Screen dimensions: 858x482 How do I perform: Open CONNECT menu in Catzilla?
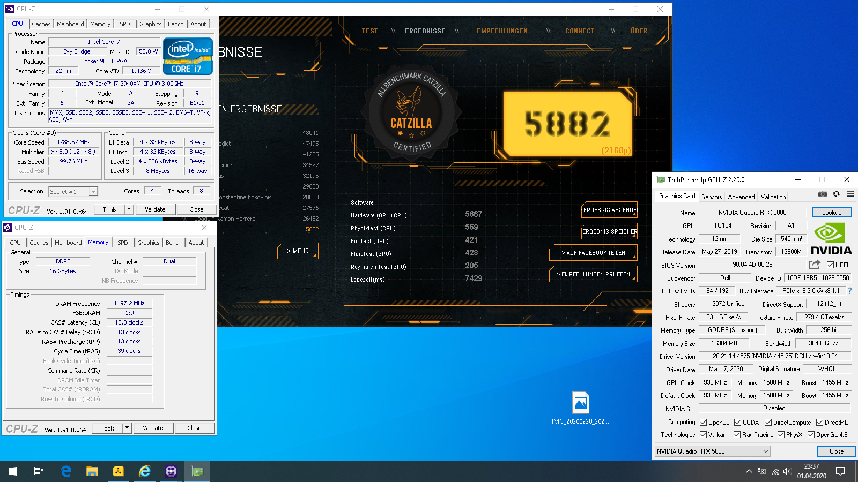pyautogui.click(x=580, y=31)
